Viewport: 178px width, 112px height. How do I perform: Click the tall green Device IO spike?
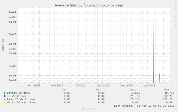pos(153,50)
